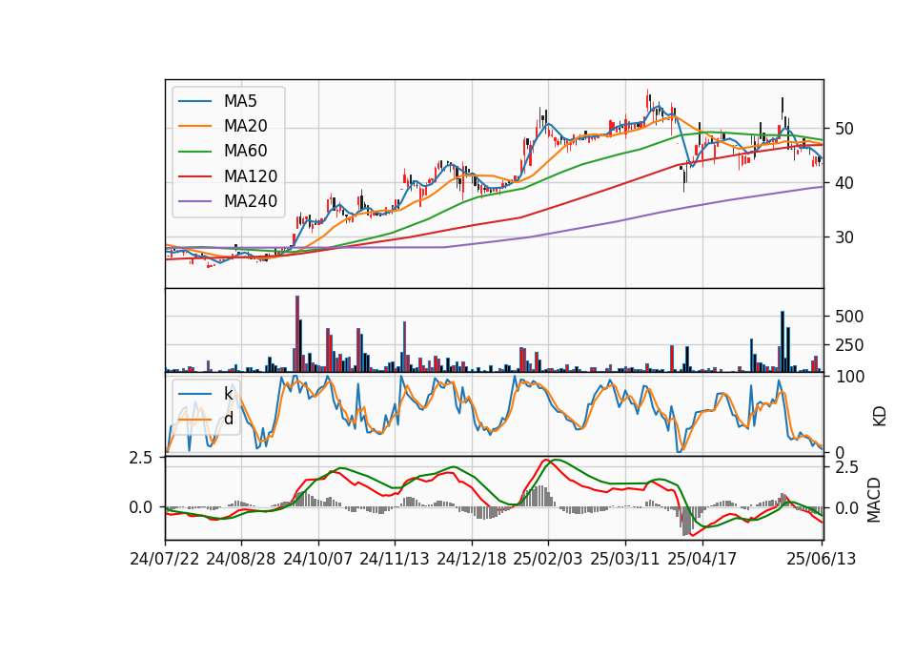Click the orange MA20 legend line
The width and height of the screenshot is (915, 658).
[194, 126]
